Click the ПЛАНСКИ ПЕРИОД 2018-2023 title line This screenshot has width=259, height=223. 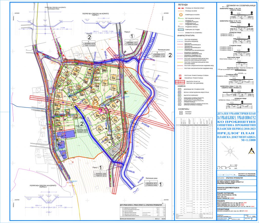[236, 129]
